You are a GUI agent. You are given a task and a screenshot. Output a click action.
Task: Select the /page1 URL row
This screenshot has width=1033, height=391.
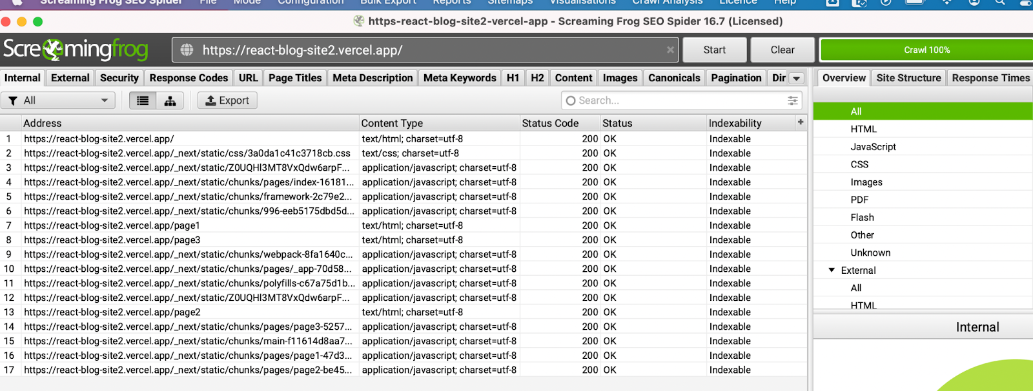point(404,225)
